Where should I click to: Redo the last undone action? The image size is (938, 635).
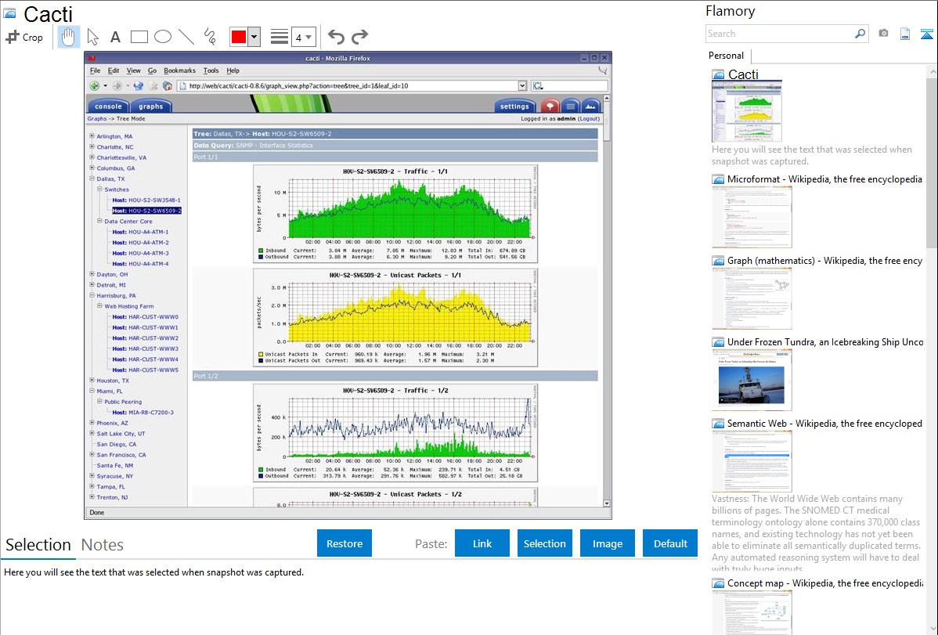coord(359,37)
